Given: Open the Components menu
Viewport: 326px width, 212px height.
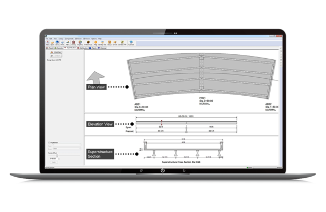Looking at the screenshot, I should (x=69, y=39).
